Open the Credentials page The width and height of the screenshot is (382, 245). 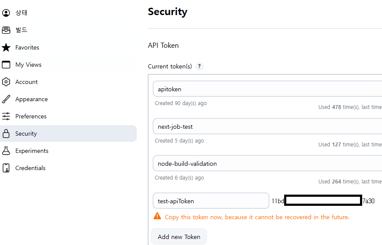tap(30, 168)
